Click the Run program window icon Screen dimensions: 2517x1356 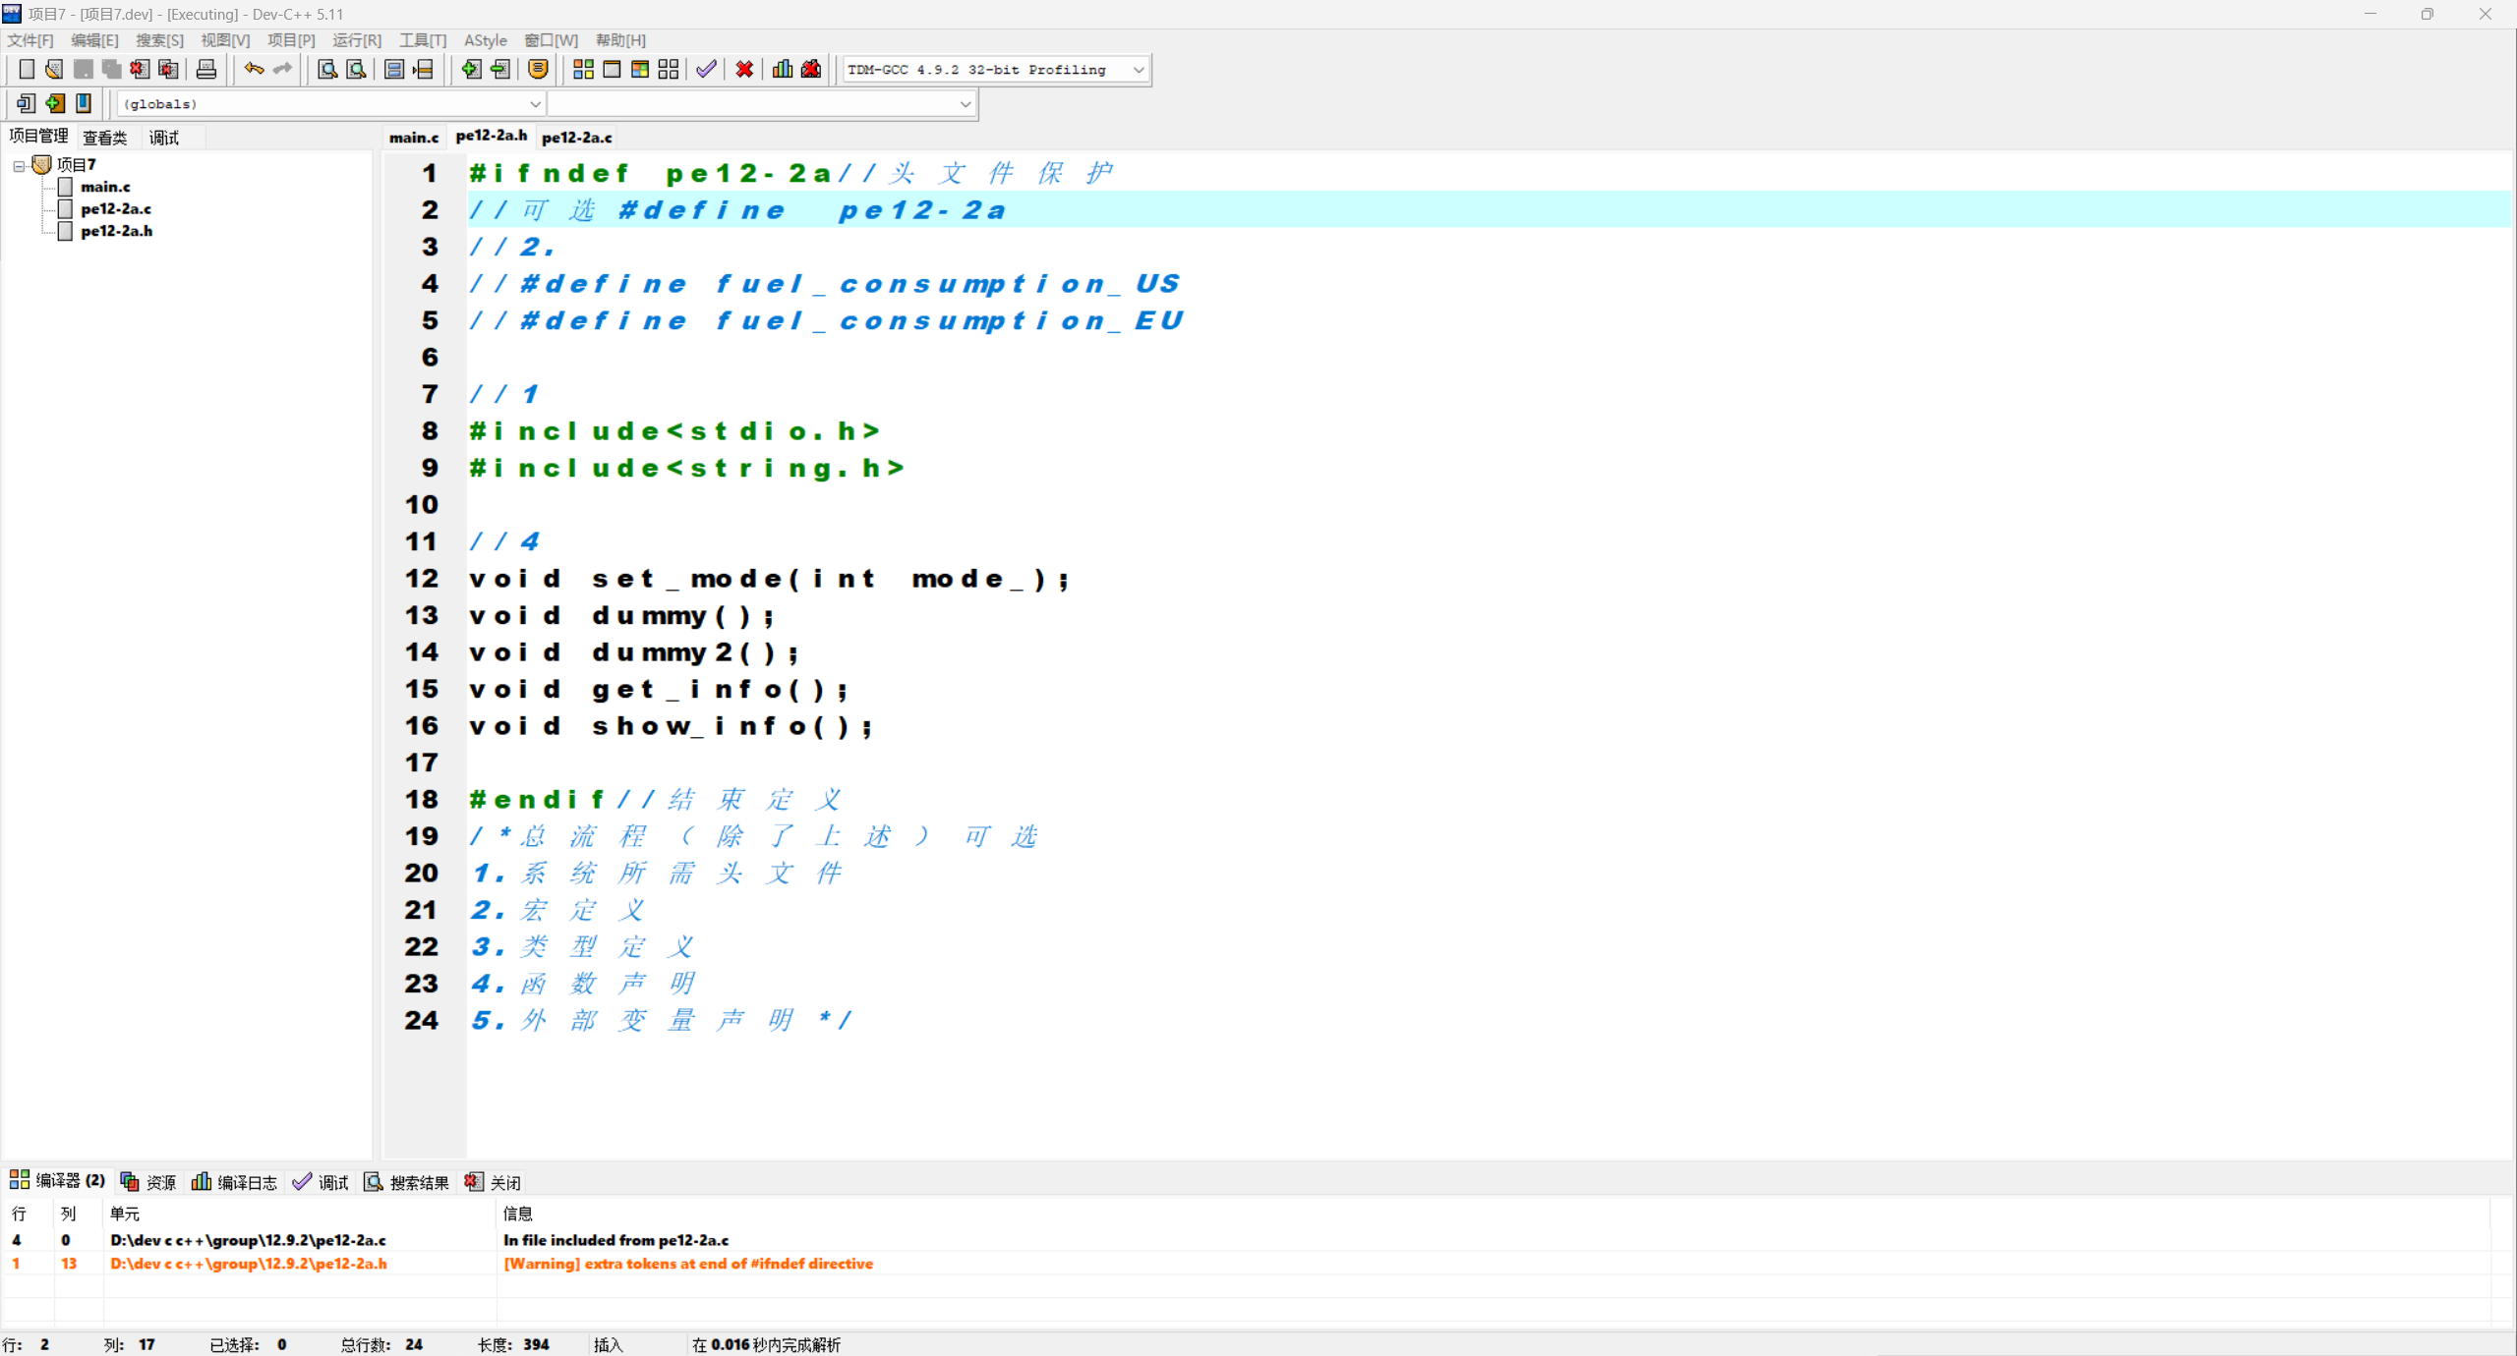612,69
